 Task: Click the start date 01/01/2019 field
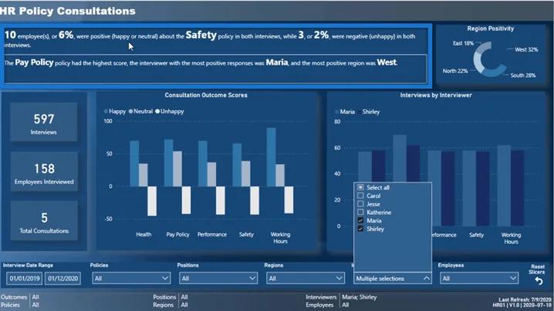tap(25, 278)
